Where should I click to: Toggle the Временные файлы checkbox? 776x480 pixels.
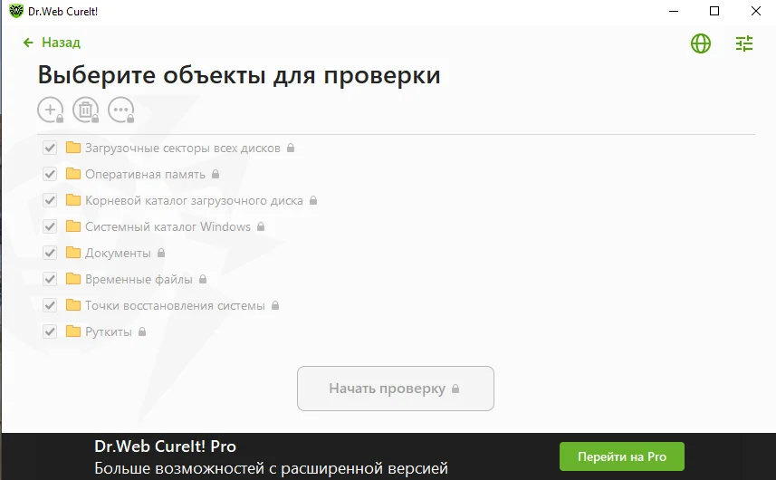click(x=50, y=279)
